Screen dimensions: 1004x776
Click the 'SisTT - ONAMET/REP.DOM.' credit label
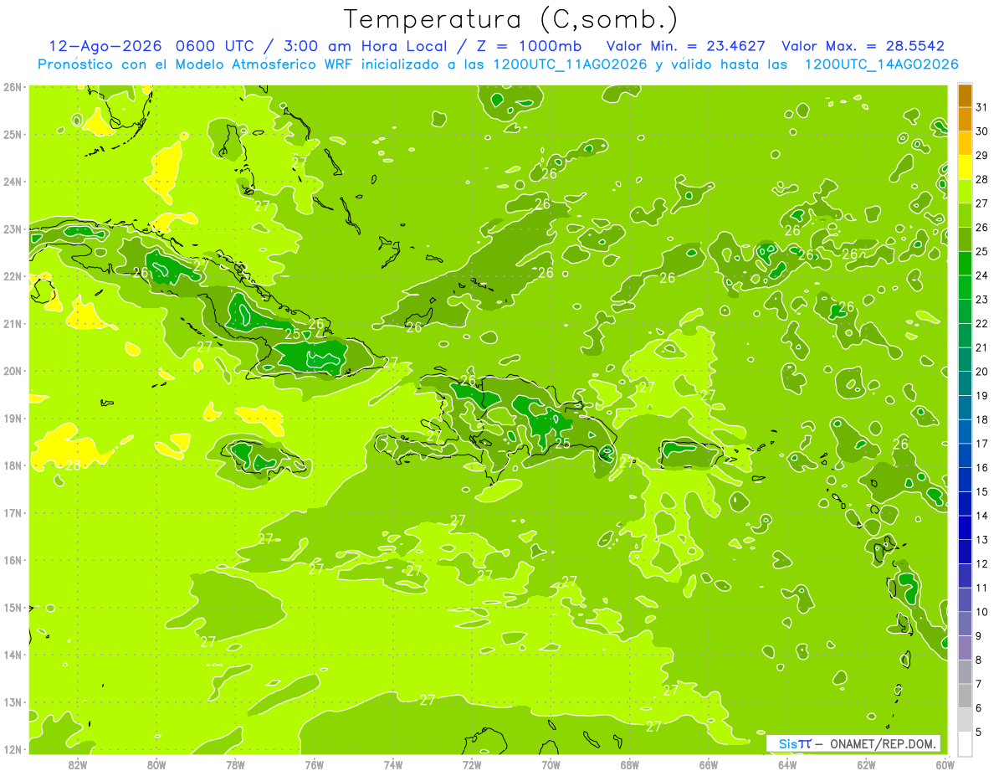point(853,743)
